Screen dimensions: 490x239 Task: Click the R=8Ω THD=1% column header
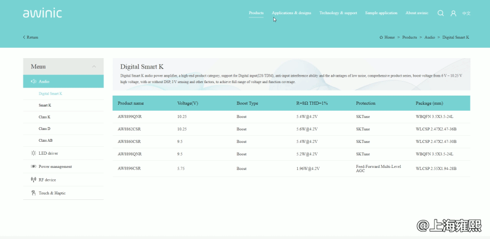tap(312, 103)
